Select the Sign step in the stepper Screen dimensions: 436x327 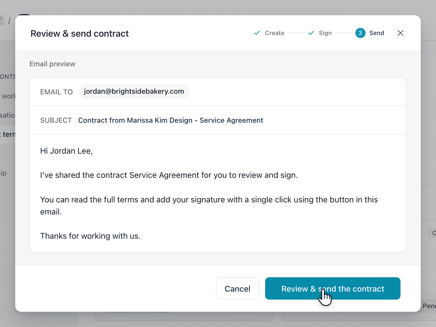(x=325, y=33)
